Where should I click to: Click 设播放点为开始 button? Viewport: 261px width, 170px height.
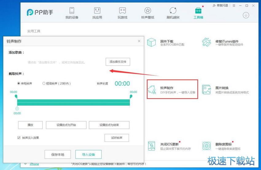66,125
